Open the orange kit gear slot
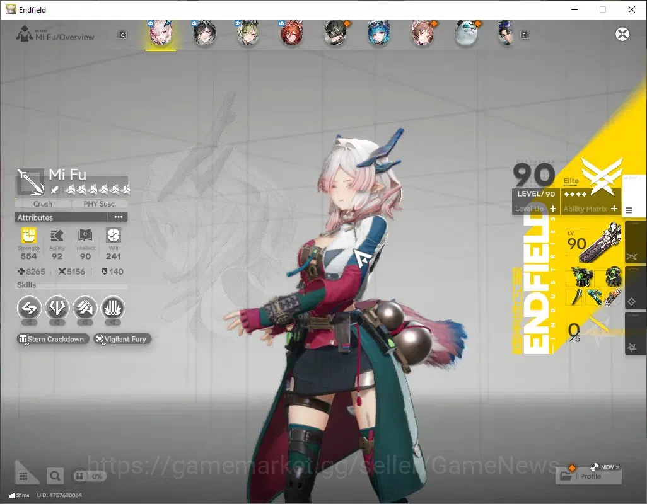Viewport: 647px width, 504px height. tap(613, 297)
